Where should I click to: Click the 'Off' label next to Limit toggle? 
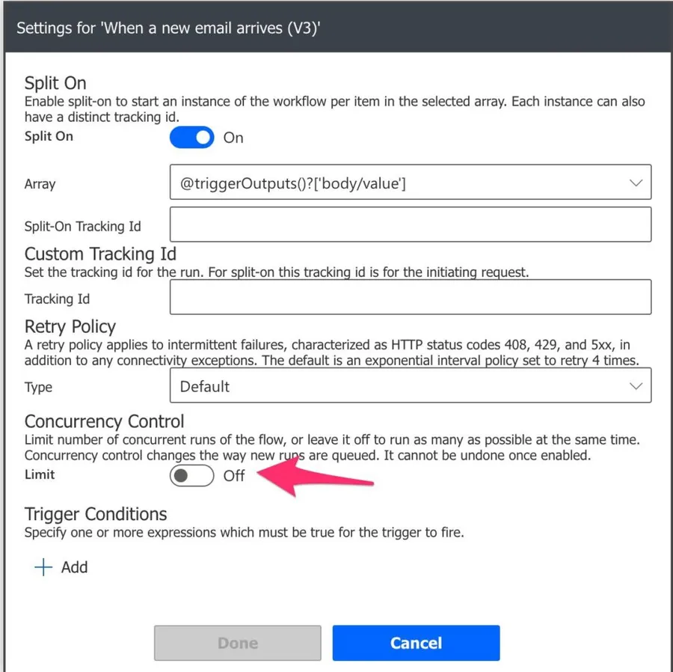click(x=234, y=475)
